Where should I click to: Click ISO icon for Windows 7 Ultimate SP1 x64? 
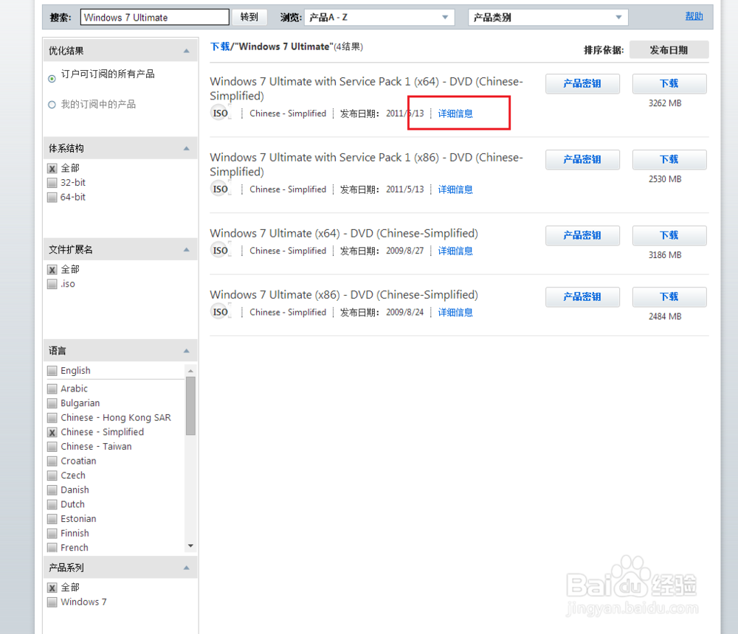(220, 114)
